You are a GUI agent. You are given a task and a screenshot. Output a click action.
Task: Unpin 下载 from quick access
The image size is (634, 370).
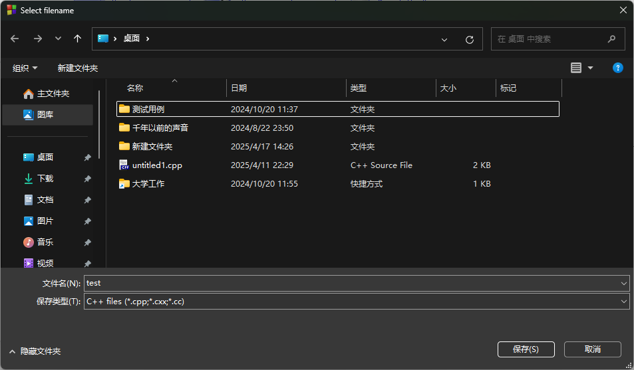(x=87, y=179)
